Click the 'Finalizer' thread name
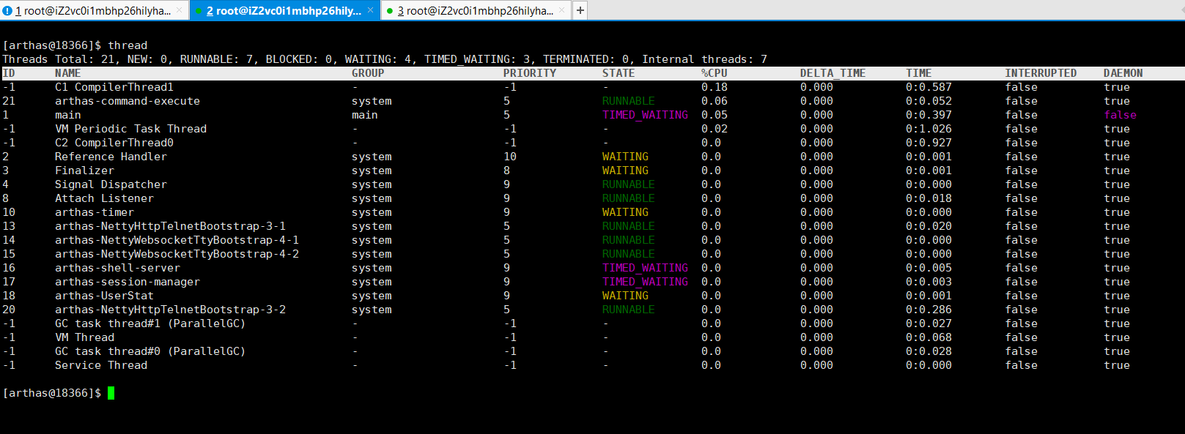 (84, 171)
